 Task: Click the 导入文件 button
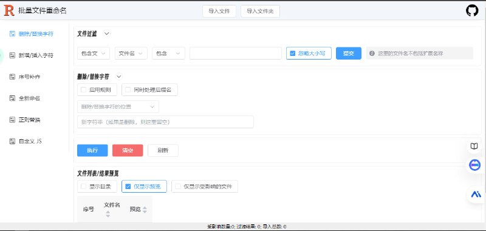219,11
